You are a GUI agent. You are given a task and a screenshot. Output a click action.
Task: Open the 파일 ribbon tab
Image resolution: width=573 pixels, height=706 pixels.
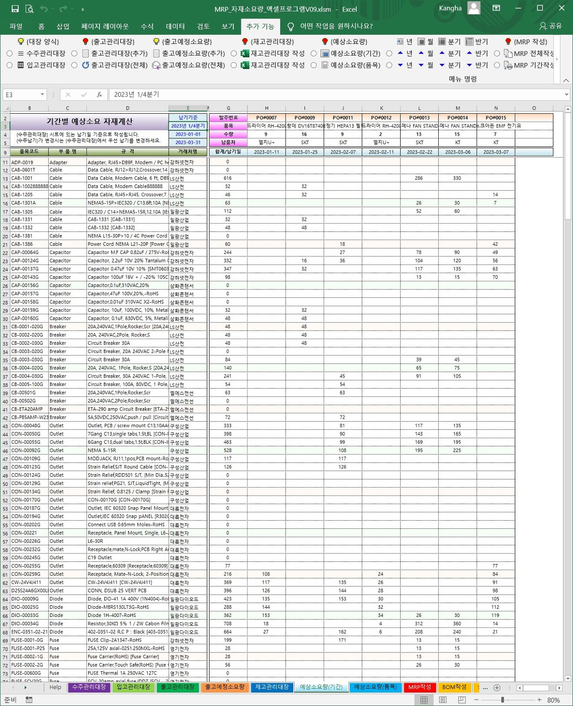[x=16, y=26]
